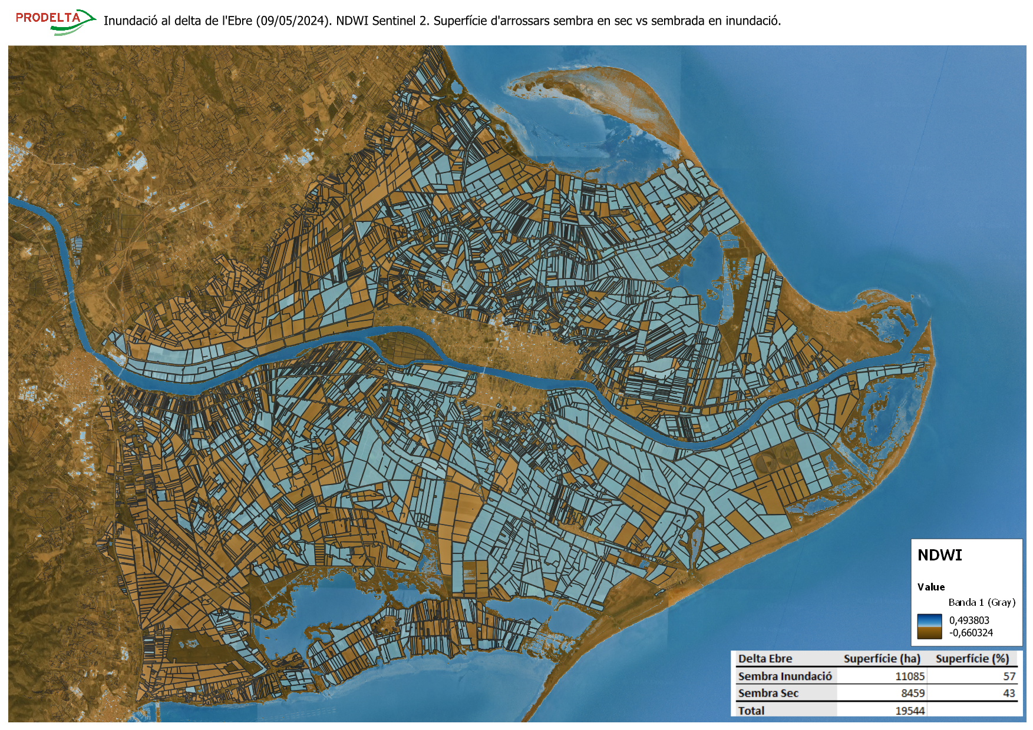
Task: Click the "Superfície (ha)" column header
Action: [882, 659]
